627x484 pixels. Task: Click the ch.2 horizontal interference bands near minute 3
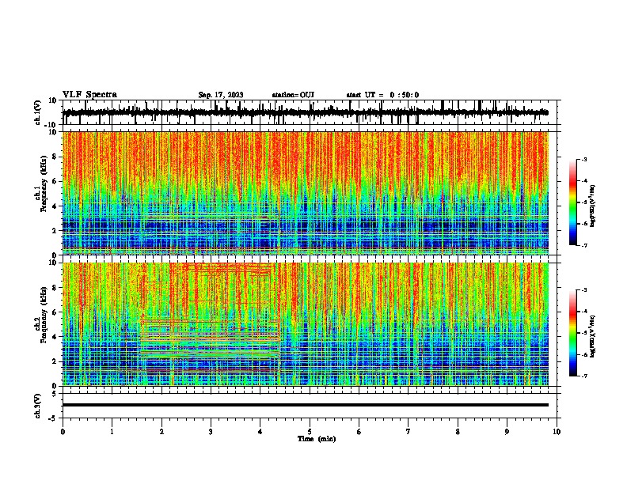pyautogui.click(x=210, y=338)
